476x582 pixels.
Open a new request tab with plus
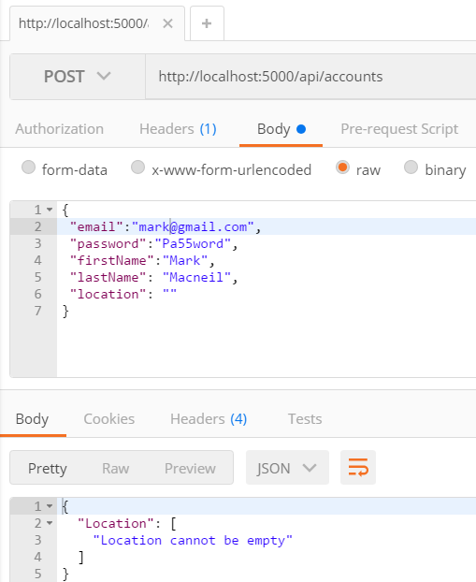pyautogui.click(x=207, y=23)
